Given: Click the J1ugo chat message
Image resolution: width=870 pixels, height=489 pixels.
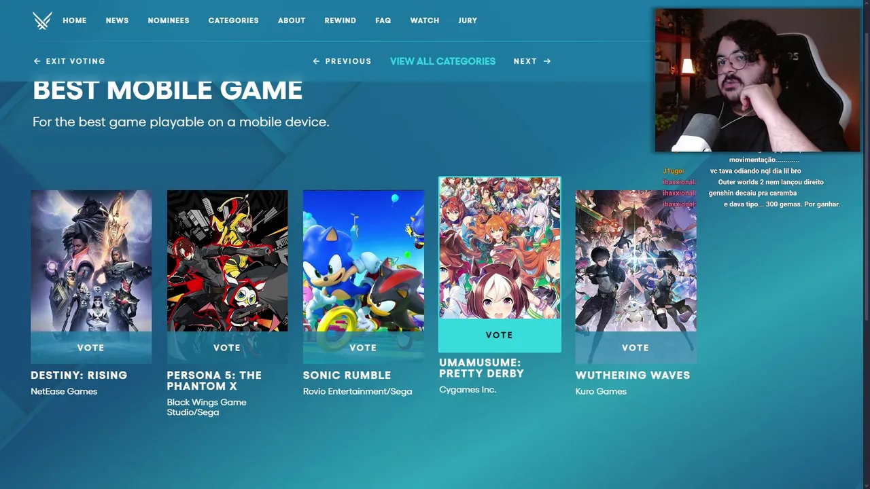Looking at the screenshot, I should [x=732, y=171].
